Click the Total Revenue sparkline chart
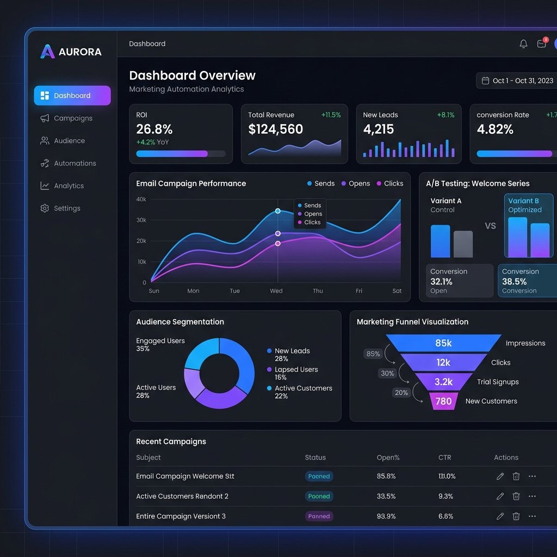Image resolution: width=557 pixels, height=557 pixels. tap(294, 148)
